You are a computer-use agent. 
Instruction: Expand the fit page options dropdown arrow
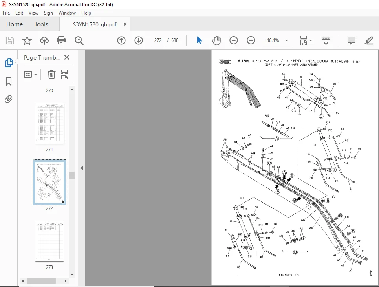311,40
